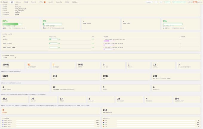
Task: Click the 15831 total stat card
Action: point(13,65)
